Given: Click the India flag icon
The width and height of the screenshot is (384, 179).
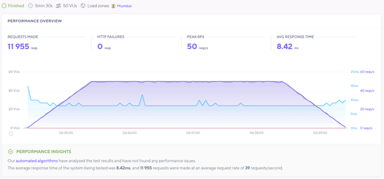Looking at the screenshot, I should coord(113,6).
